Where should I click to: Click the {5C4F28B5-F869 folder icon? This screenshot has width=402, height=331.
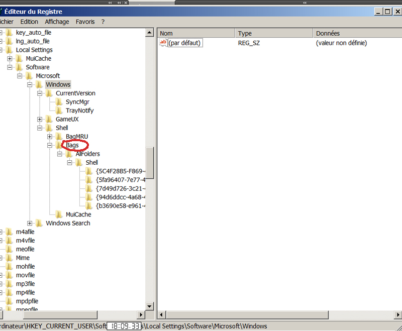click(x=89, y=171)
